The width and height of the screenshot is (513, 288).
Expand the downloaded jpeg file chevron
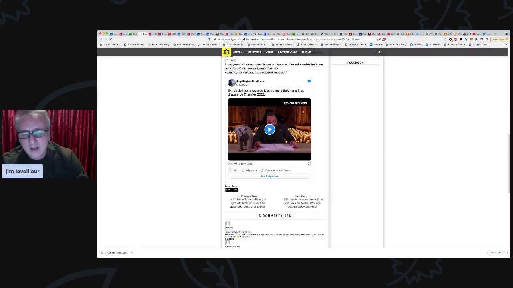coord(131,253)
